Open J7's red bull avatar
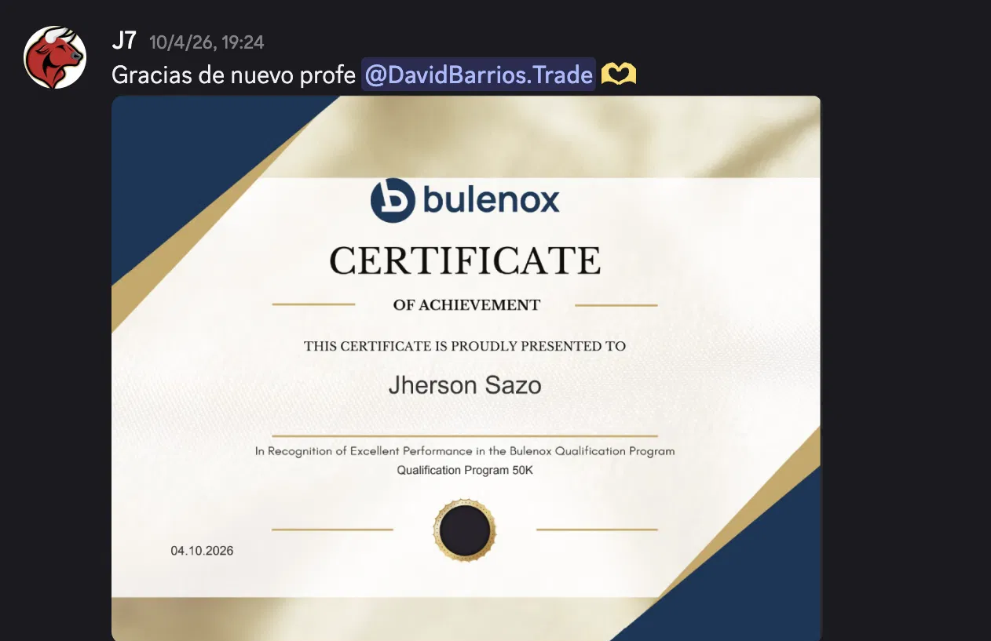991x641 pixels. click(55, 57)
